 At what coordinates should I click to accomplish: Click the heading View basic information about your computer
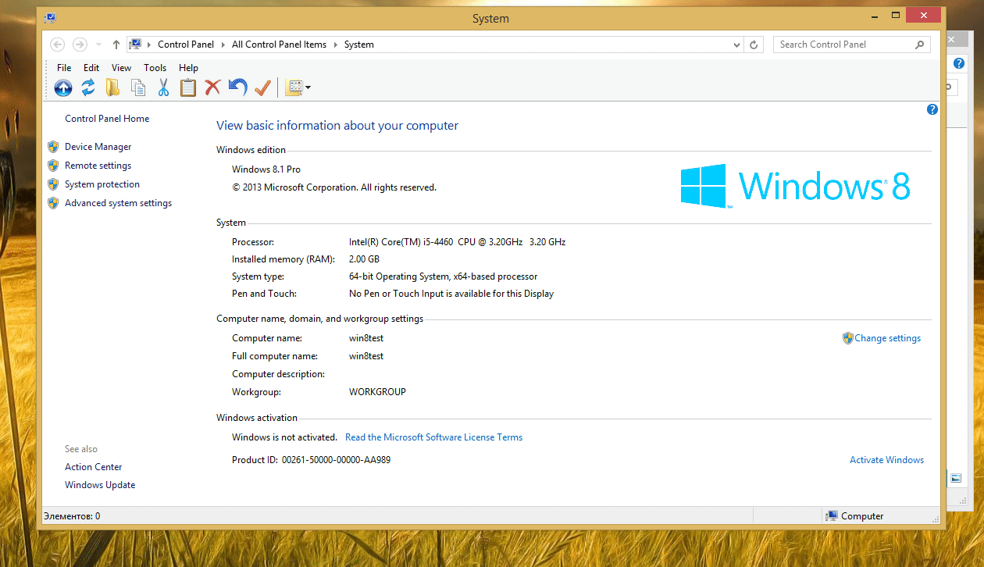pos(337,126)
